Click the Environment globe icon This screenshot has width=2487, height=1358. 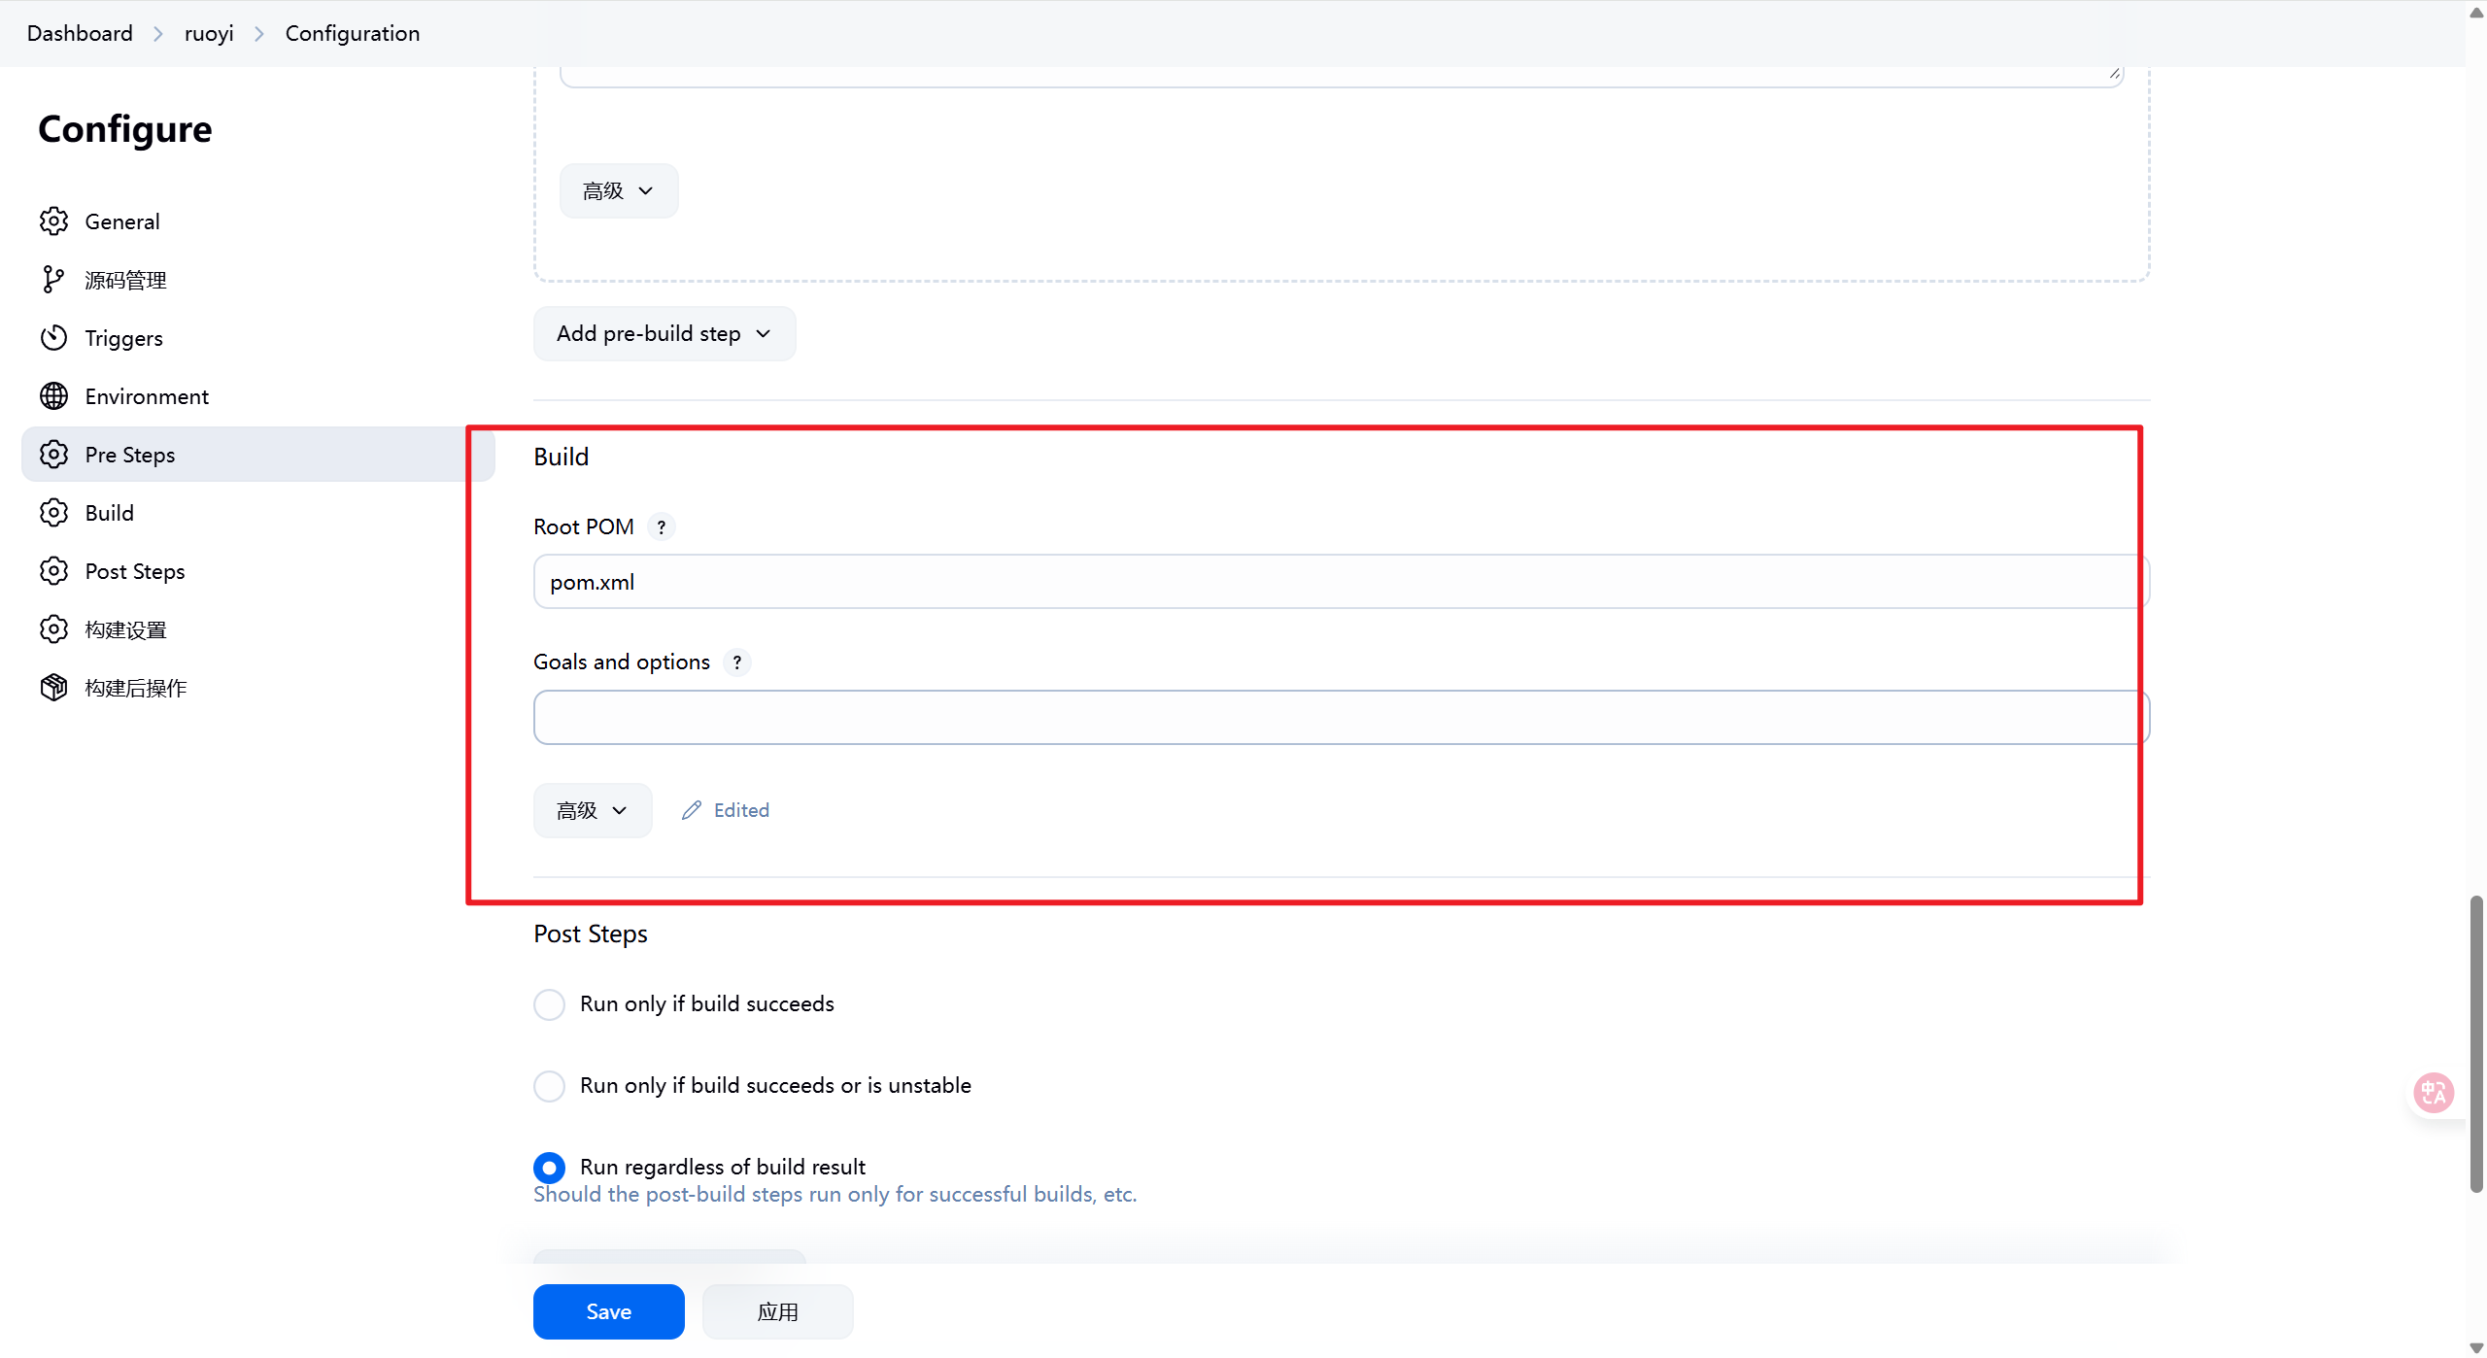click(x=53, y=396)
